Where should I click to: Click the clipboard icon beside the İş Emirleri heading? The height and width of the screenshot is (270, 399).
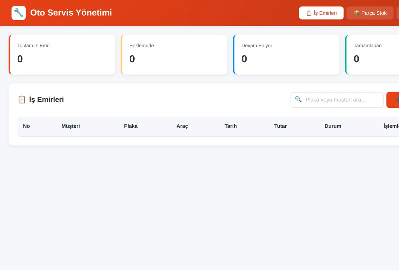(x=22, y=99)
